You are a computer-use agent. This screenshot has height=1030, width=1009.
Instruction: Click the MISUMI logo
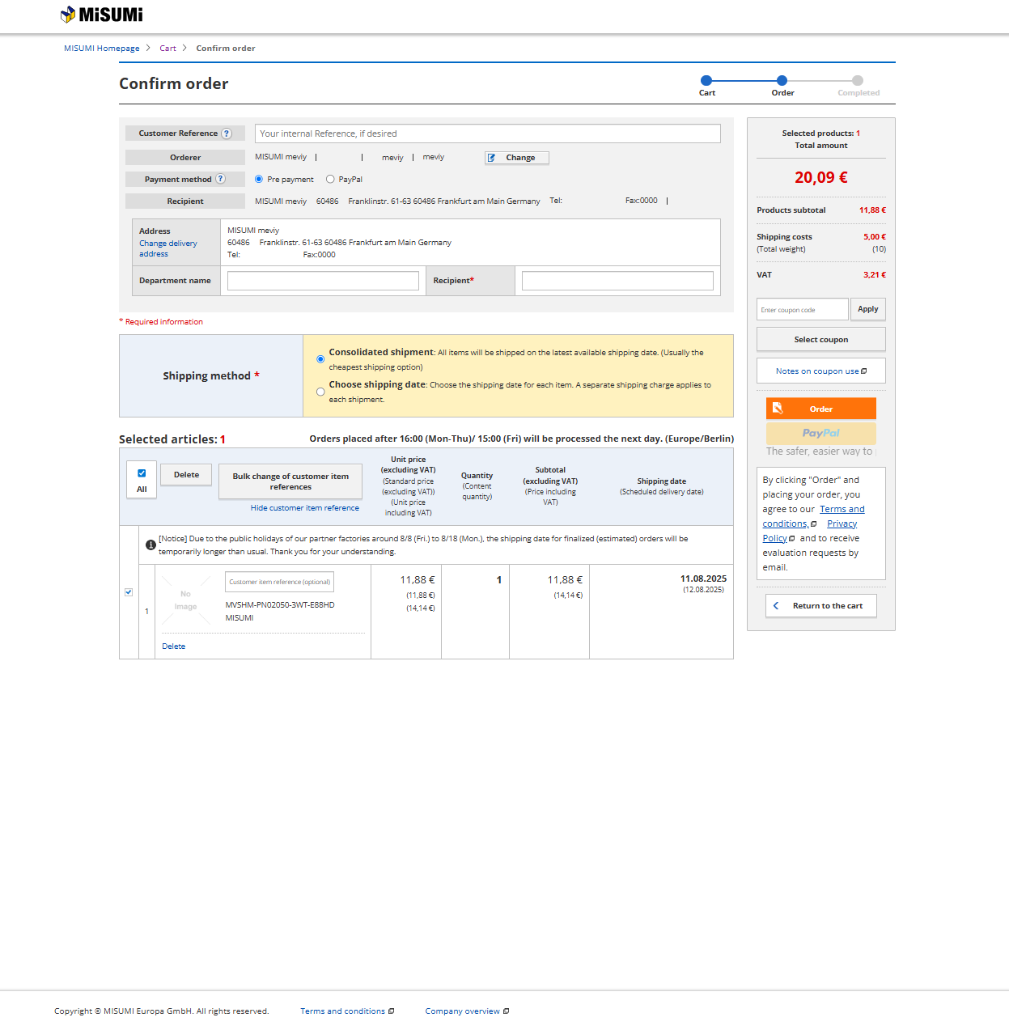(101, 15)
